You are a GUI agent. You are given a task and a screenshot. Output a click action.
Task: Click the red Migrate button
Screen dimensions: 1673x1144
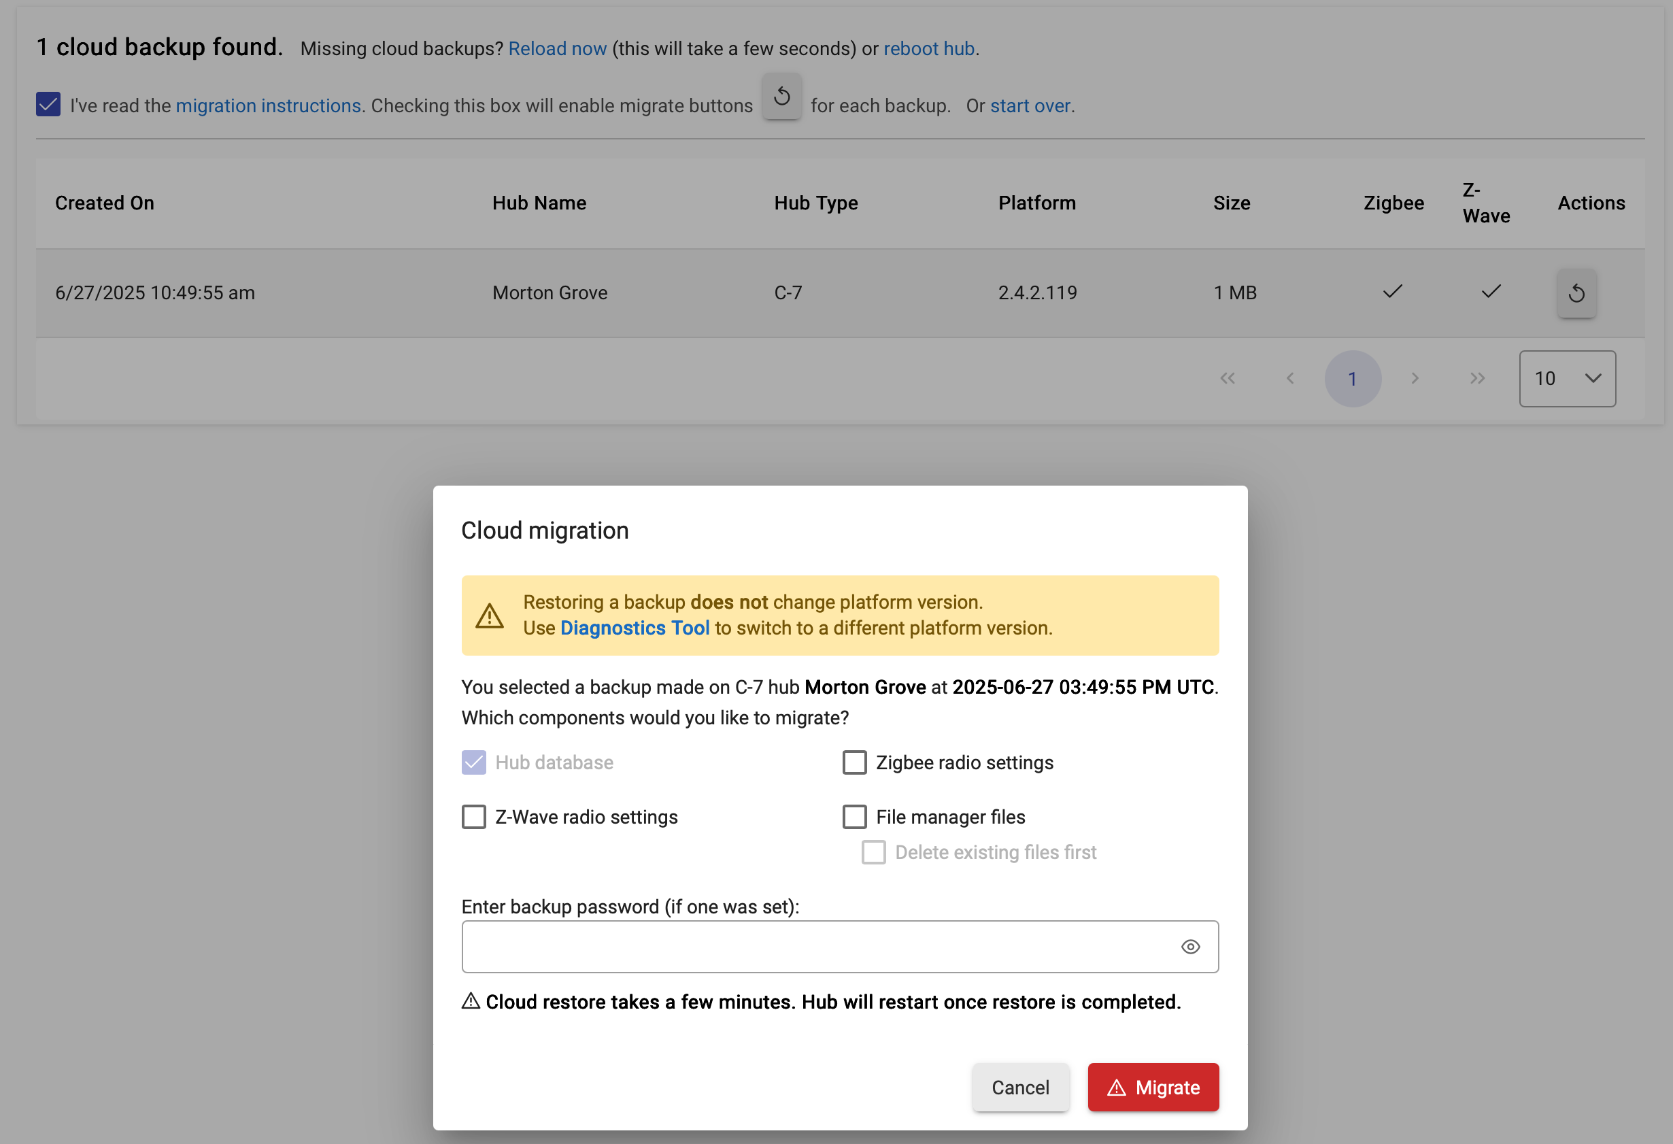1153,1087
